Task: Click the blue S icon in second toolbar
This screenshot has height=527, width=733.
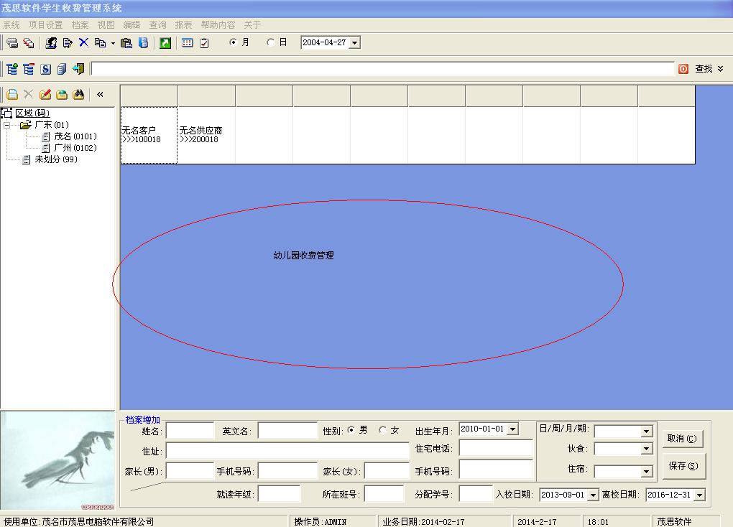Action: [45, 69]
